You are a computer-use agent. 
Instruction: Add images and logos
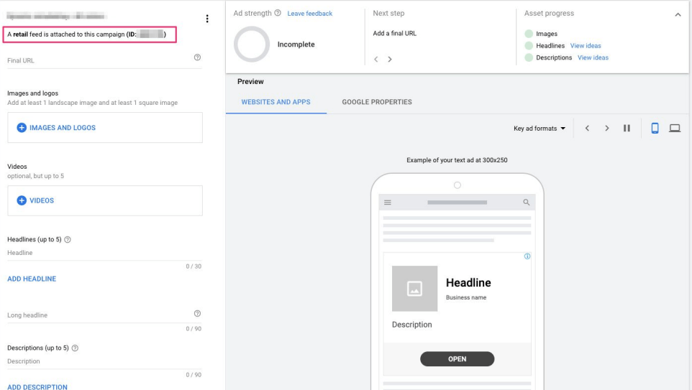(x=105, y=127)
